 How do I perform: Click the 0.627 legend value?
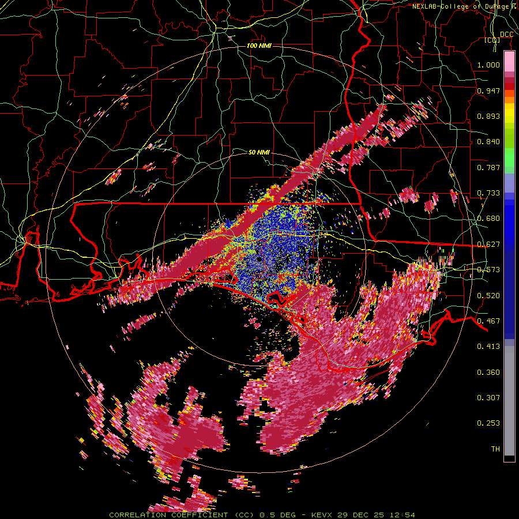pos(488,245)
